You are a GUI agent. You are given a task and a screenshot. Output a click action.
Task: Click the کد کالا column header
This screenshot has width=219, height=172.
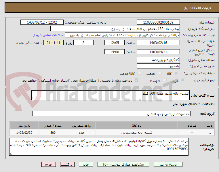tap(192, 126)
